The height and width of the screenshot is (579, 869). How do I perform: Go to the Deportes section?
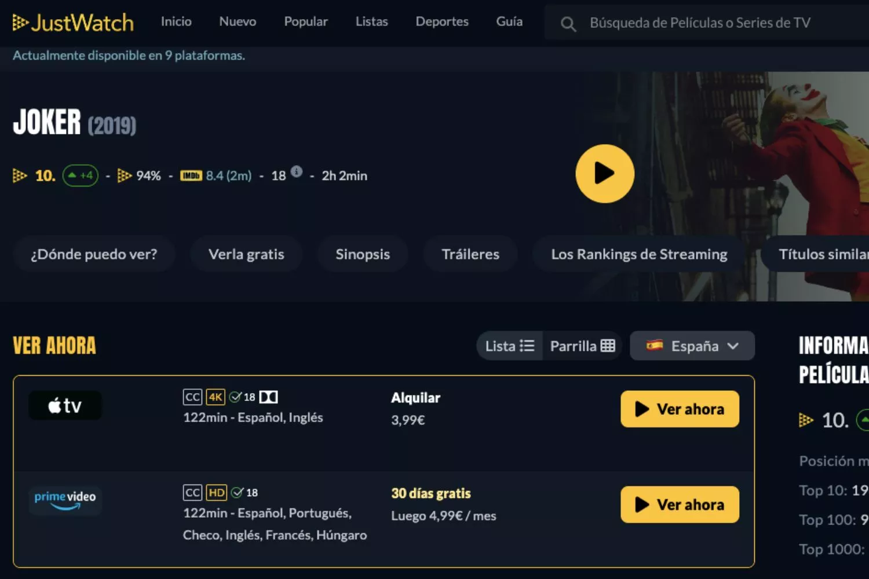pos(442,21)
